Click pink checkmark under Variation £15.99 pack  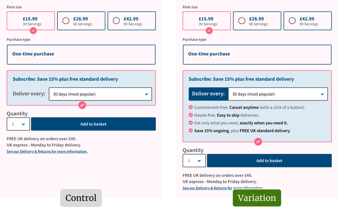coord(209,30)
